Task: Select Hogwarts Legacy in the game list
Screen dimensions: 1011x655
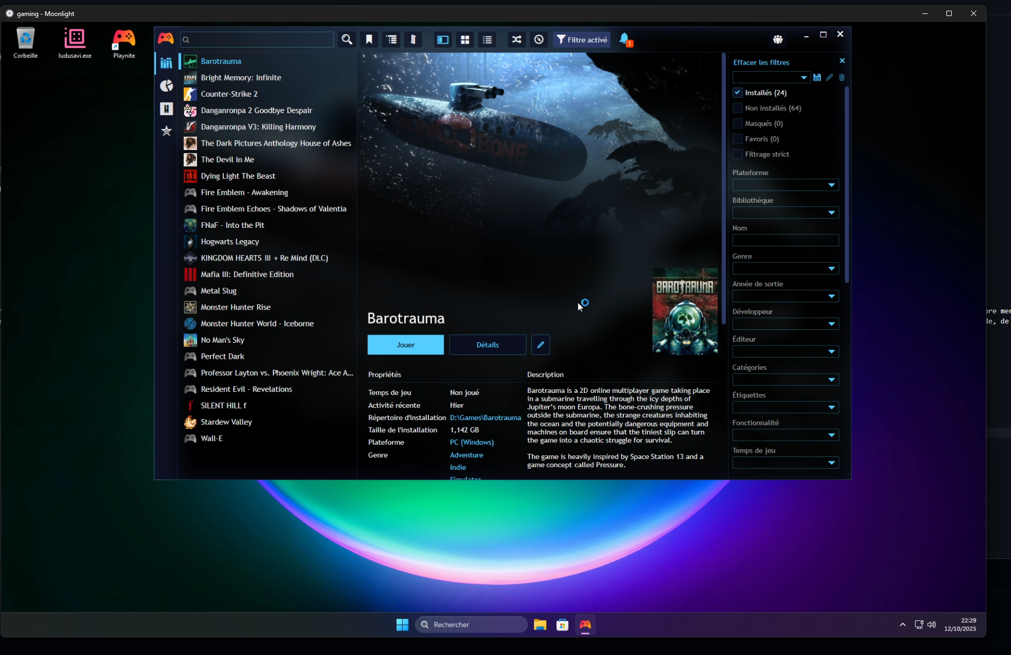Action: [x=230, y=242]
